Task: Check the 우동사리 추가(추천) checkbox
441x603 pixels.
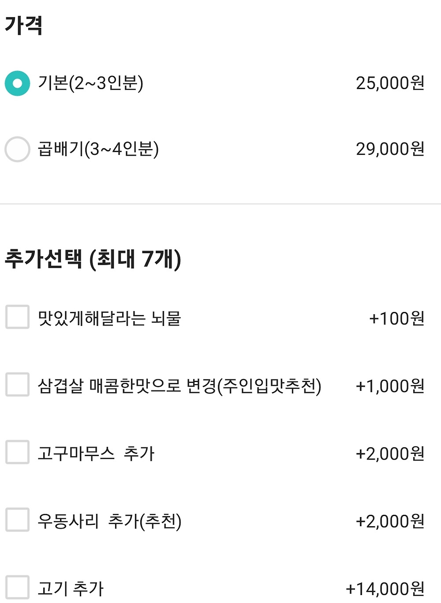Action: pyautogui.click(x=18, y=520)
